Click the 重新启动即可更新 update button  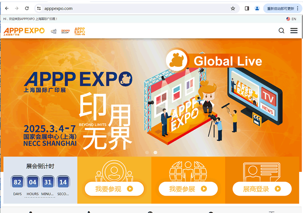point(280,8)
